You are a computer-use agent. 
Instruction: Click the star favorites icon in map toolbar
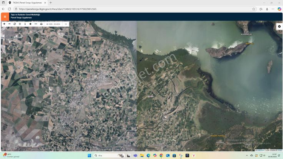[x=30, y=24]
